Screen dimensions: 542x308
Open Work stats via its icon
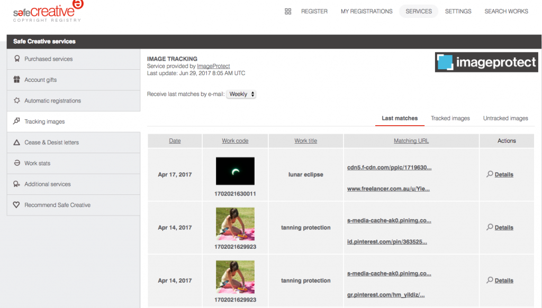click(17, 163)
